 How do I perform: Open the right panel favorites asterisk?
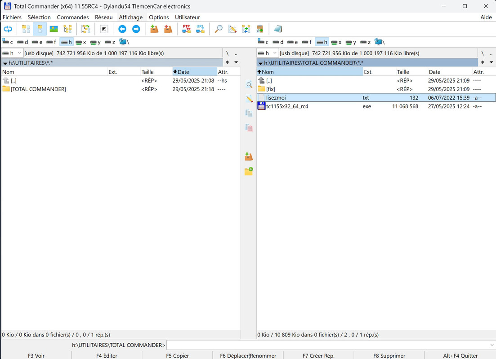483,62
